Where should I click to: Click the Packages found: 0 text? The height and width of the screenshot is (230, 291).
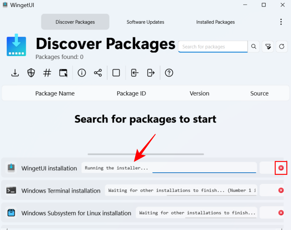click(59, 57)
